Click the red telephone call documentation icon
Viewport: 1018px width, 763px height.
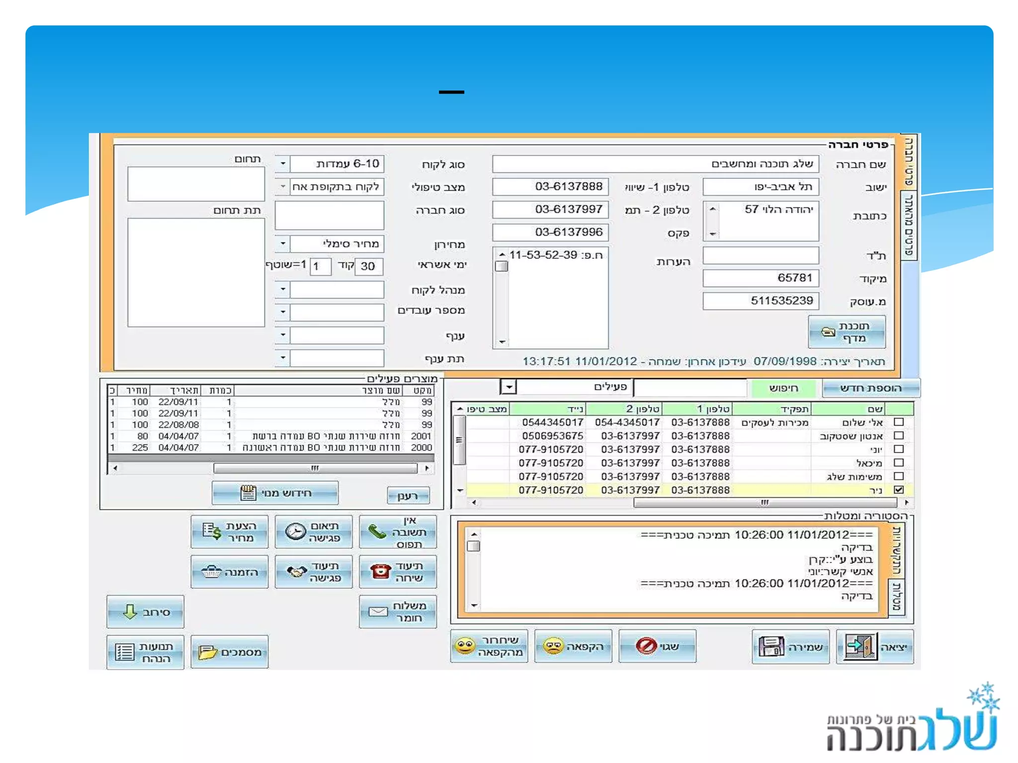pos(380,572)
